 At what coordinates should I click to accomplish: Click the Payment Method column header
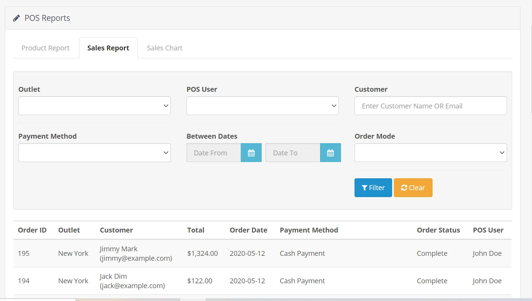[x=309, y=230]
